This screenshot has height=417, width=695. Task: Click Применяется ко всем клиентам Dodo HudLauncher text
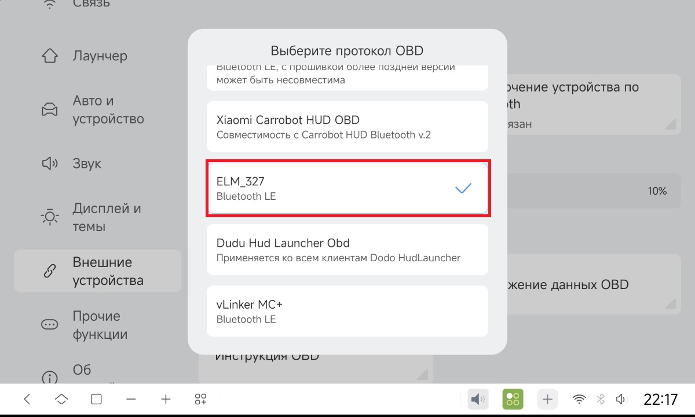click(338, 258)
